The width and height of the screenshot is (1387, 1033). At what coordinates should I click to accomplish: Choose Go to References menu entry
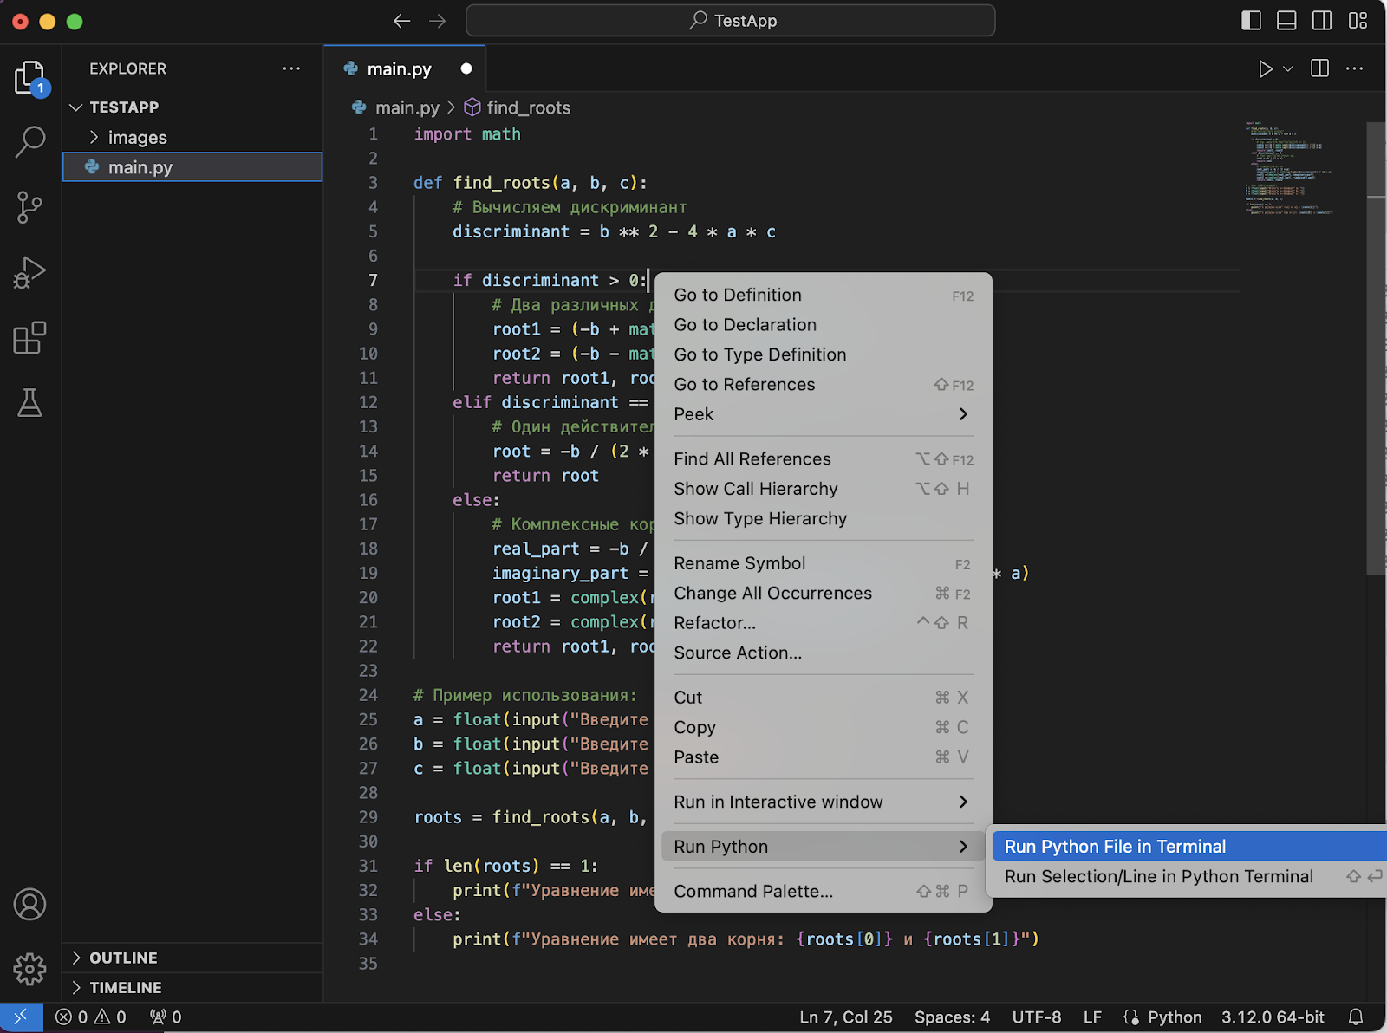(x=823, y=384)
